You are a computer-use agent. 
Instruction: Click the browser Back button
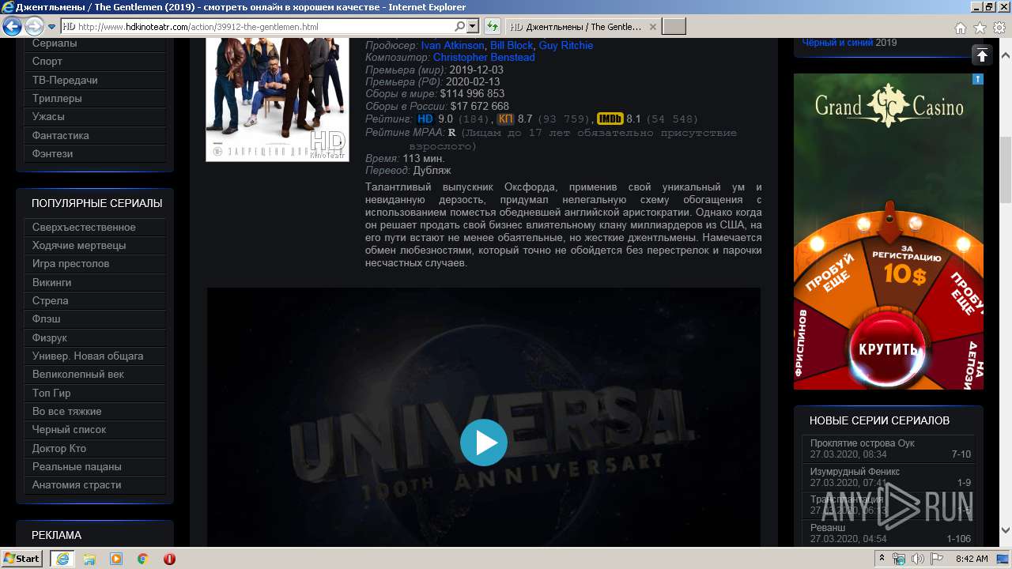[12, 27]
